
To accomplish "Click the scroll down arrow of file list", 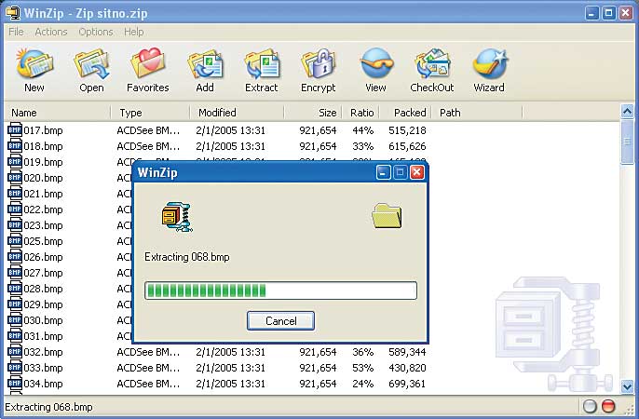I will pyautogui.click(x=627, y=385).
